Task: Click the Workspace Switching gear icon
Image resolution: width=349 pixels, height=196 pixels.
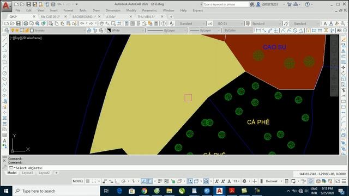Action: (244, 181)
